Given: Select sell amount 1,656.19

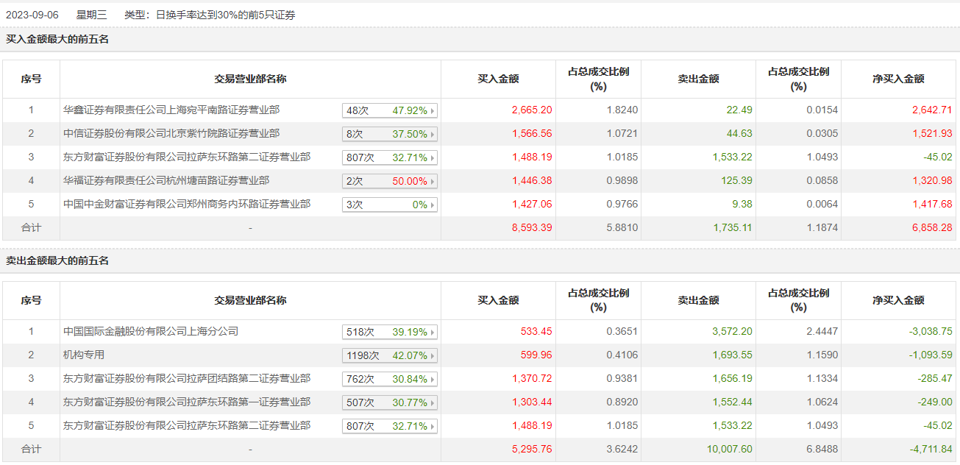Looking at the screenshot, I should tap(733, 379).
